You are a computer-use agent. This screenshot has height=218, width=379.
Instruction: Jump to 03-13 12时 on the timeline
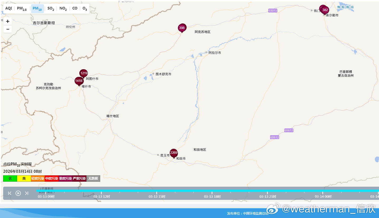pyautogui.click(x=101, y=197)
